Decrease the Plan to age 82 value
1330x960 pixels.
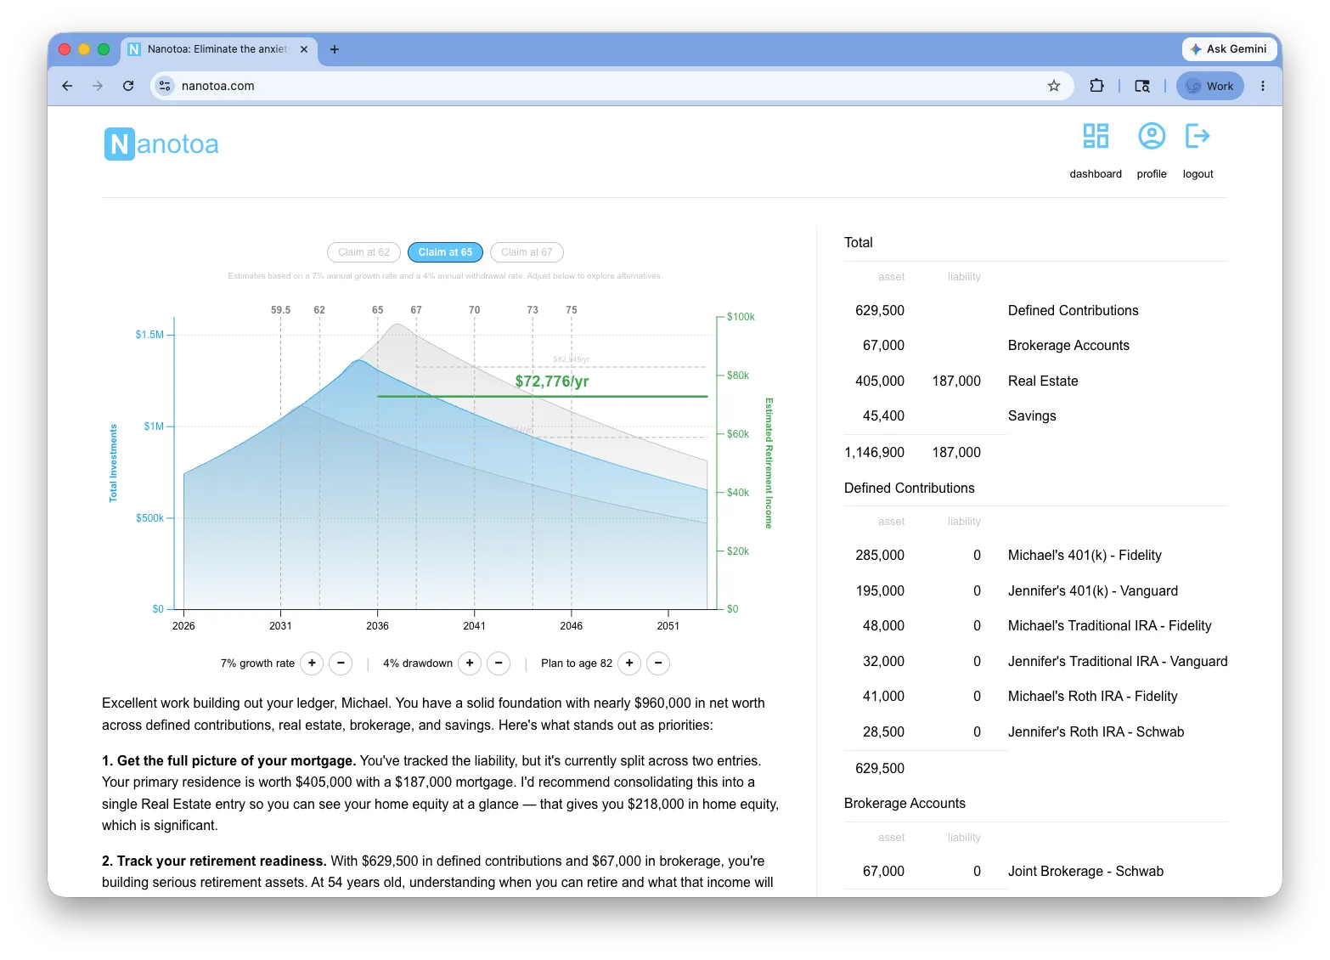click(658, 664)
